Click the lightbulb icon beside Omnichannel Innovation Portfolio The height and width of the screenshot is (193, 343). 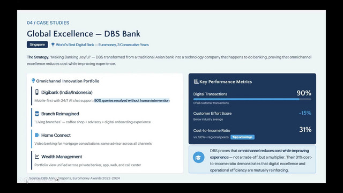pyautogui.click(x=33, y=81)
